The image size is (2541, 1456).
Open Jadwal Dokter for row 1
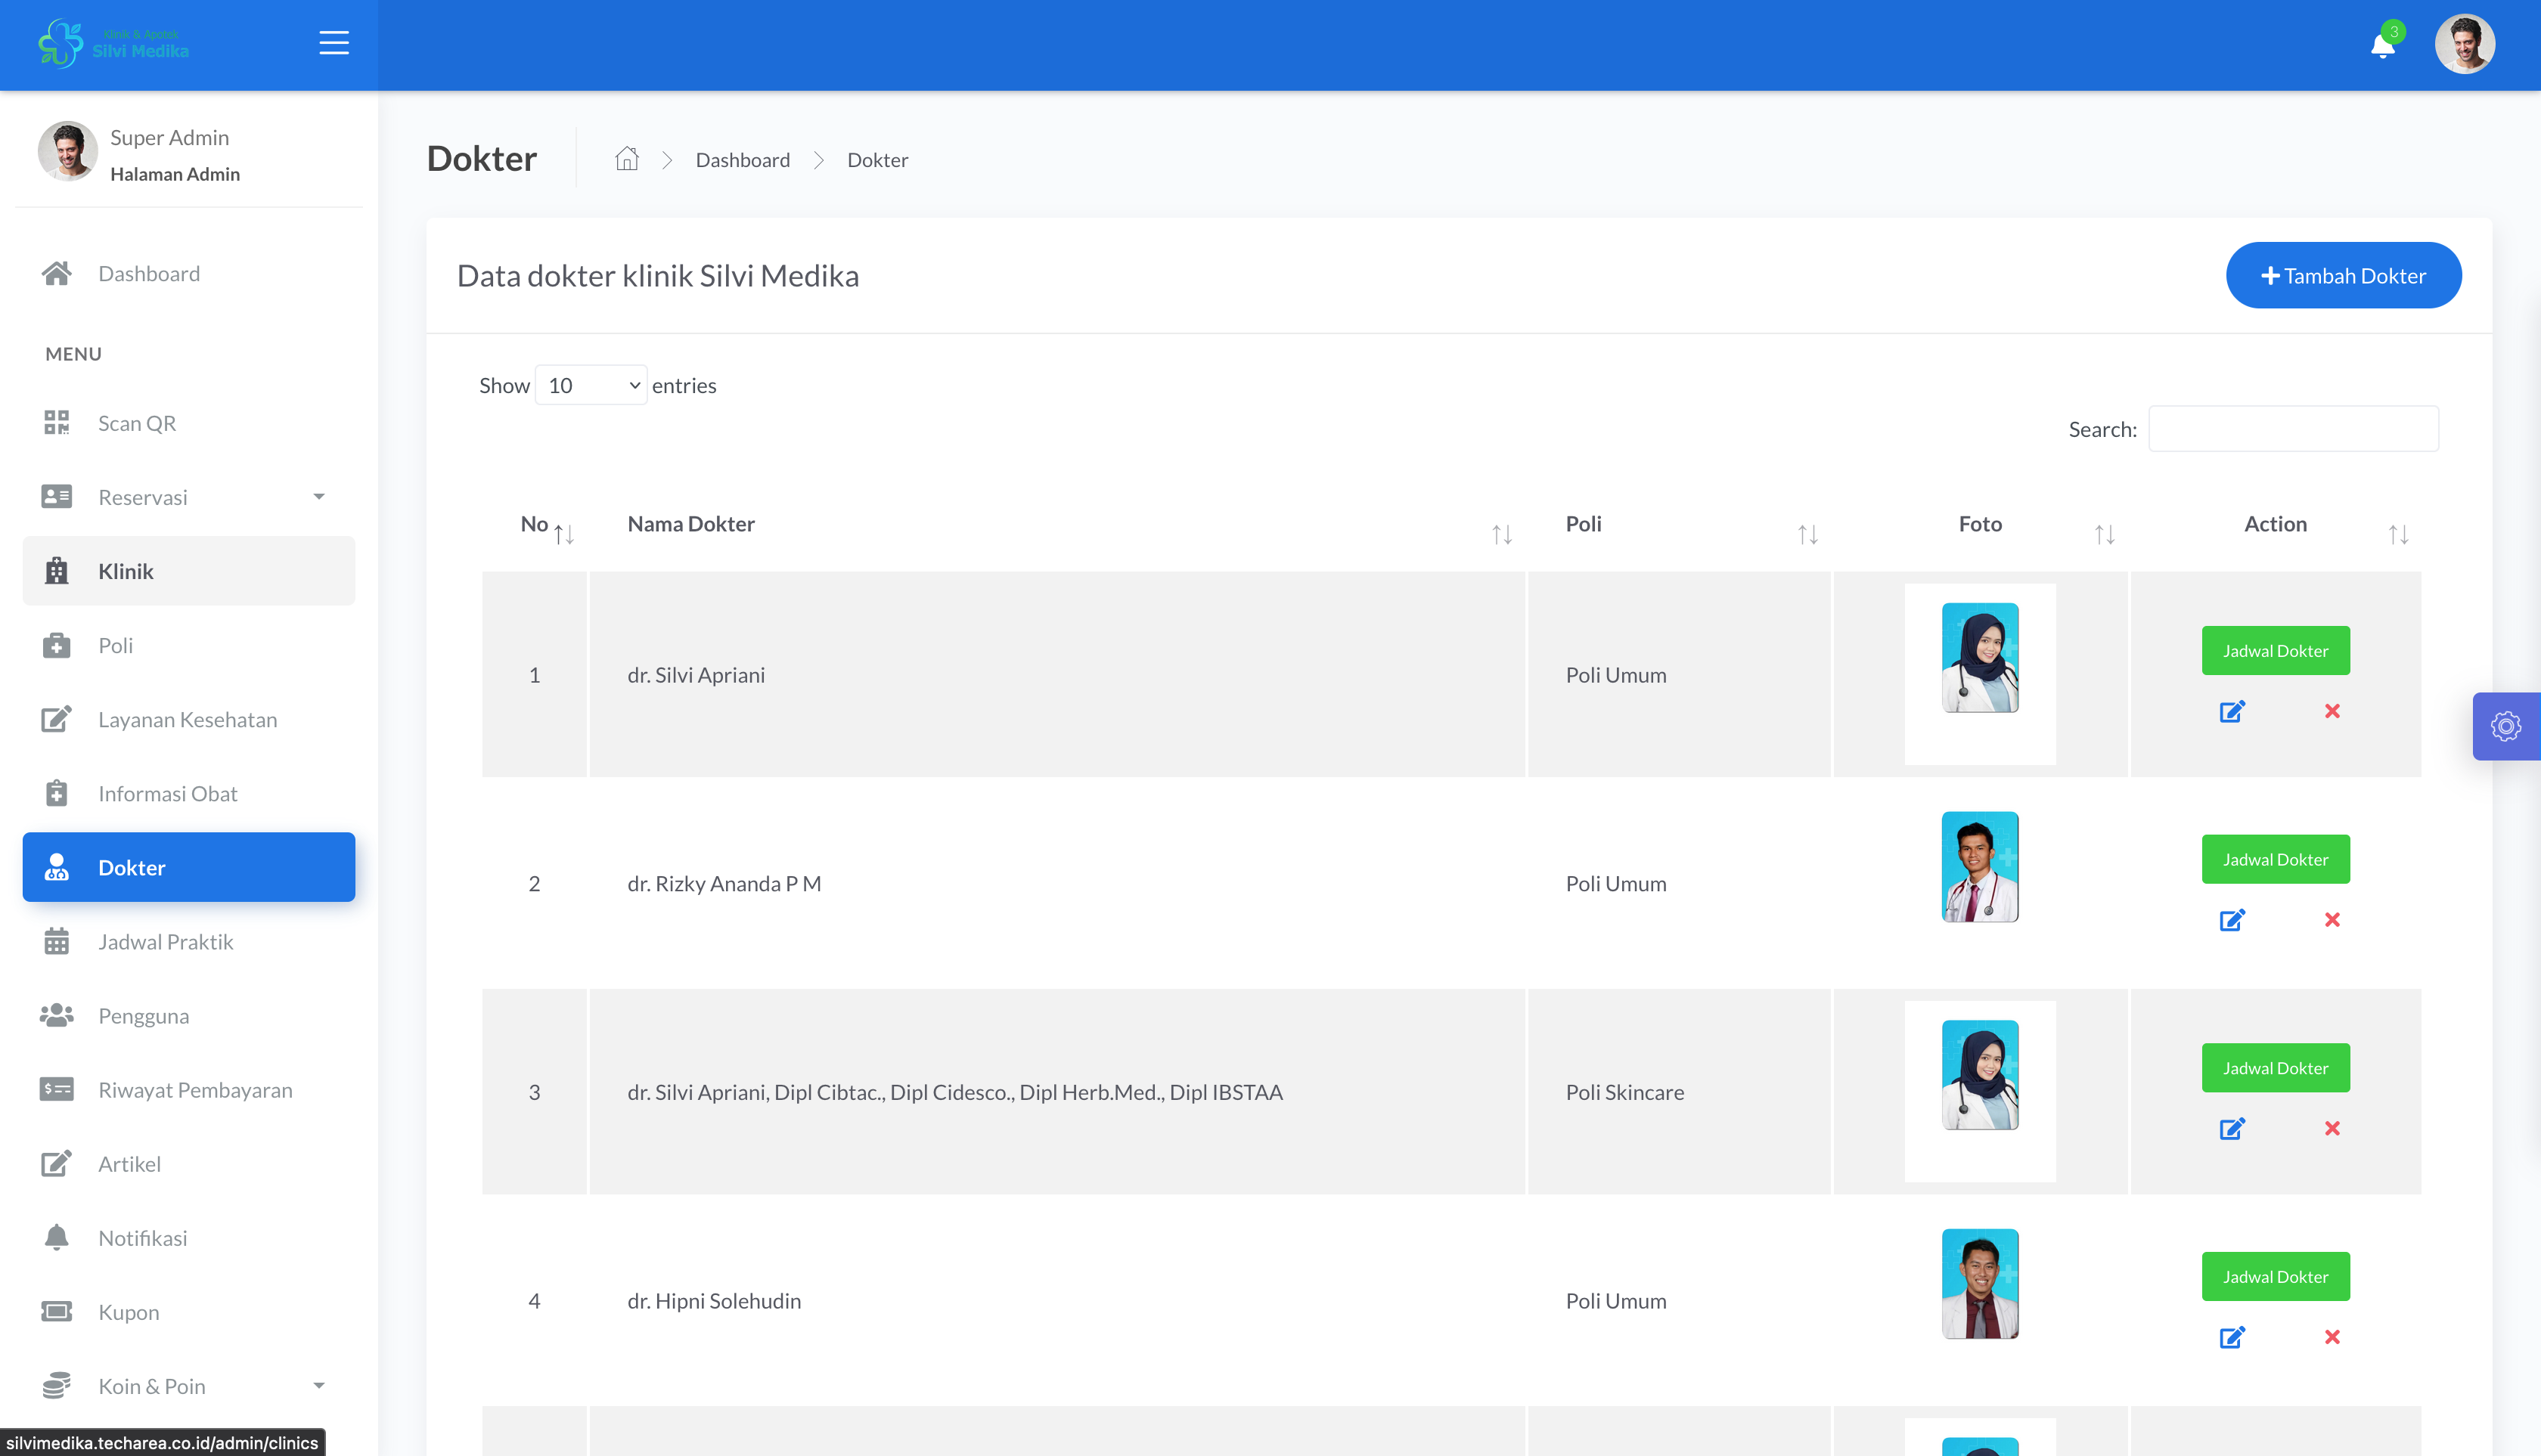pos(2275,650)
